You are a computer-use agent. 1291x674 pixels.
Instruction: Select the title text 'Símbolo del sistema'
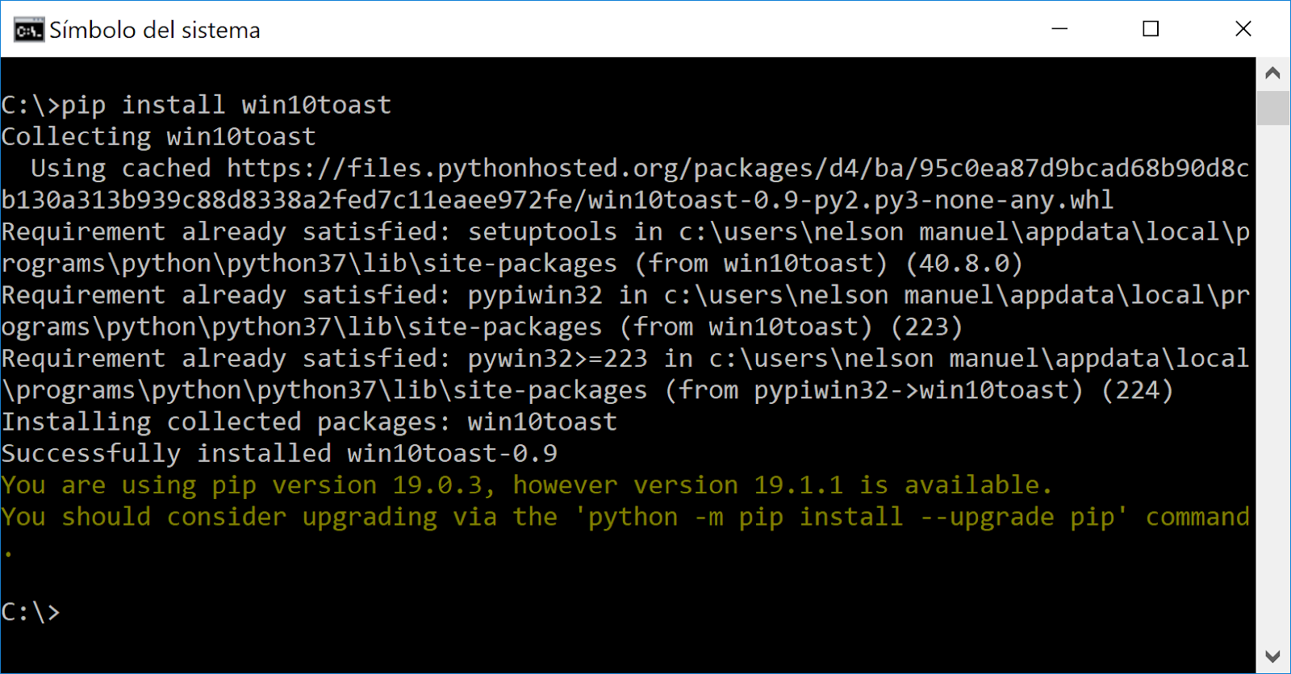click(x=153, y=30)
